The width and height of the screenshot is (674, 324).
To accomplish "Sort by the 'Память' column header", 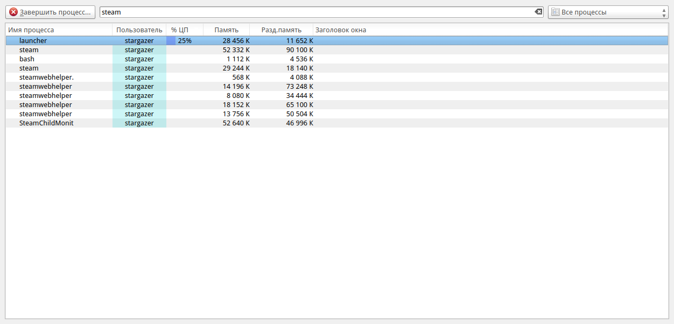I will point(227,30).
